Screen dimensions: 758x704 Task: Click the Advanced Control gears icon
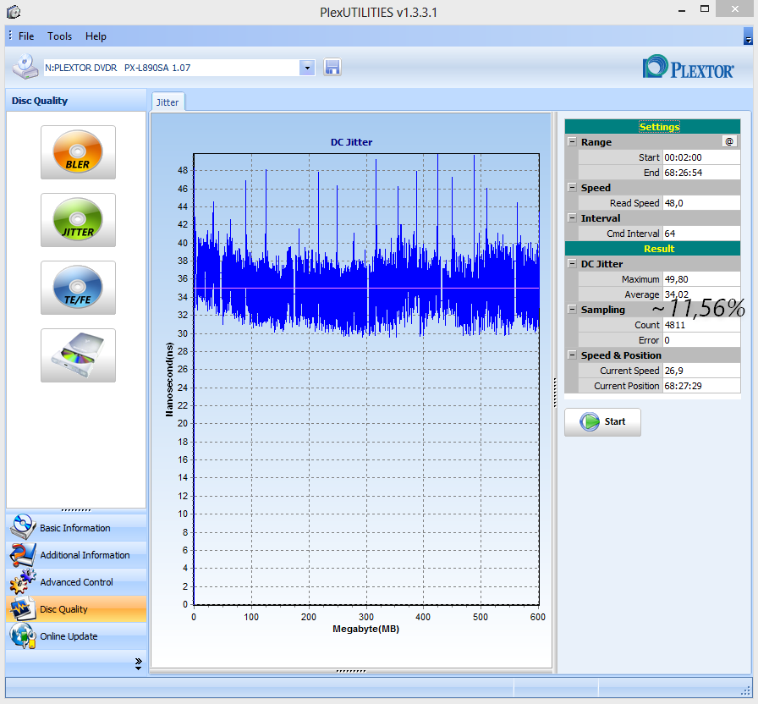pyautogui.click(x=23, y=581)
